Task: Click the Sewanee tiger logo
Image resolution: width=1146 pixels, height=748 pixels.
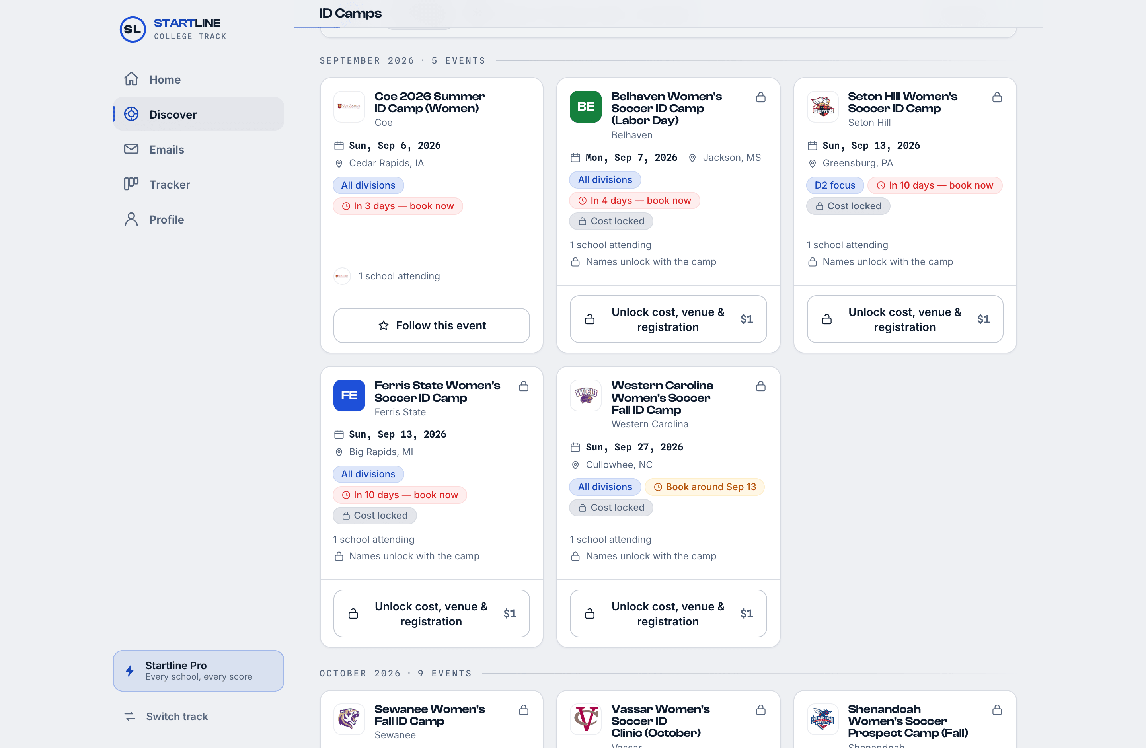Action: [x=349, y=719]
